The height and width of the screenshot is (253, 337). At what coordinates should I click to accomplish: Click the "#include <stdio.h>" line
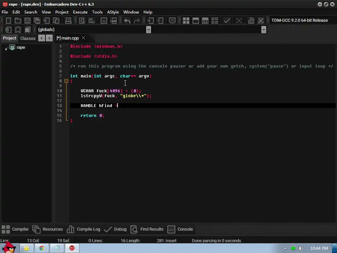pyautogui.click(x=94, y=56)
